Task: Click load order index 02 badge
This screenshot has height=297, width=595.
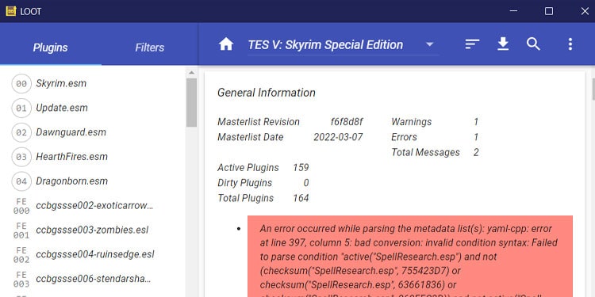Action: pyautogui.click(x=21, y=132)
